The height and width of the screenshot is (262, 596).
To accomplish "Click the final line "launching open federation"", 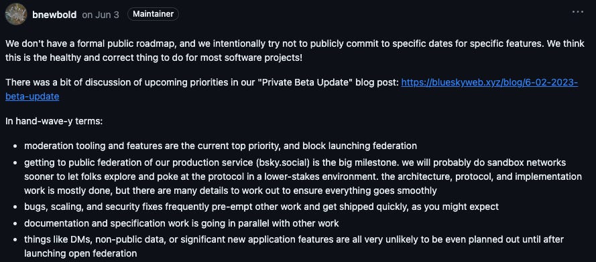I will [x=80, y=253].
